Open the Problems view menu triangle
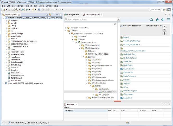 click(x=163, y=104)
